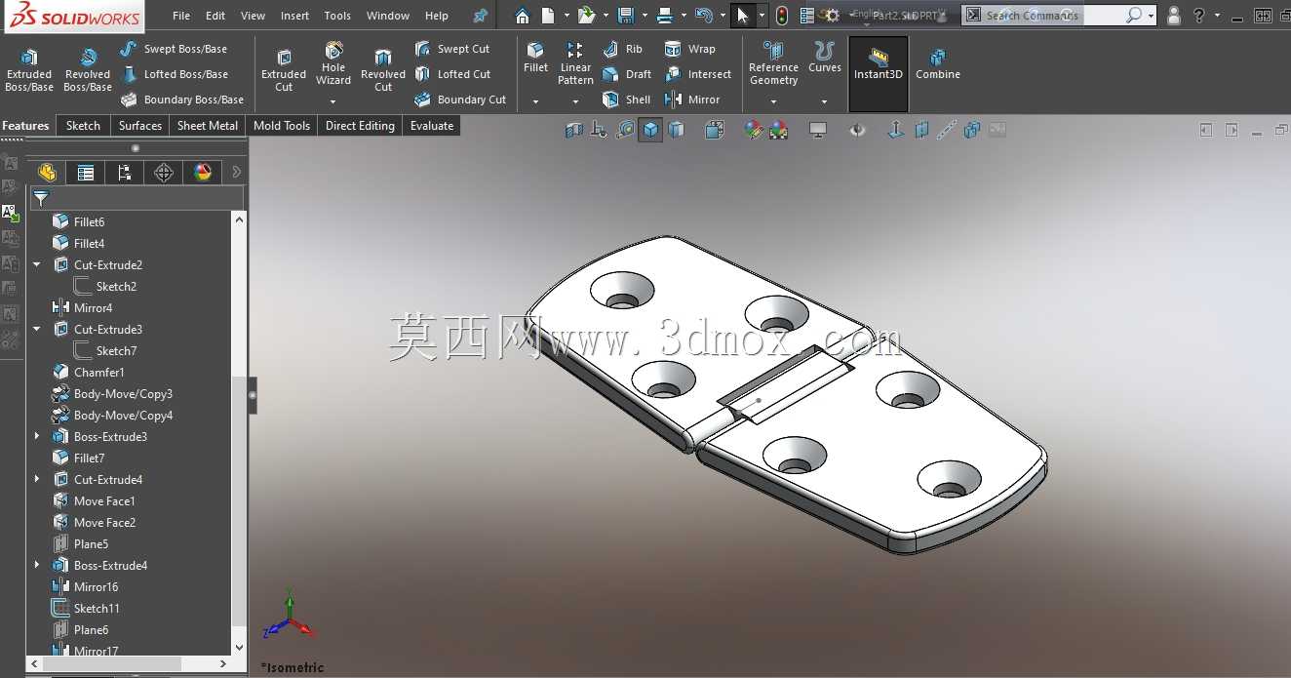This screenshot has width=1291, height=678.
Task: Click the Extruded Boss/Base tool
Action: pos(29,69)
